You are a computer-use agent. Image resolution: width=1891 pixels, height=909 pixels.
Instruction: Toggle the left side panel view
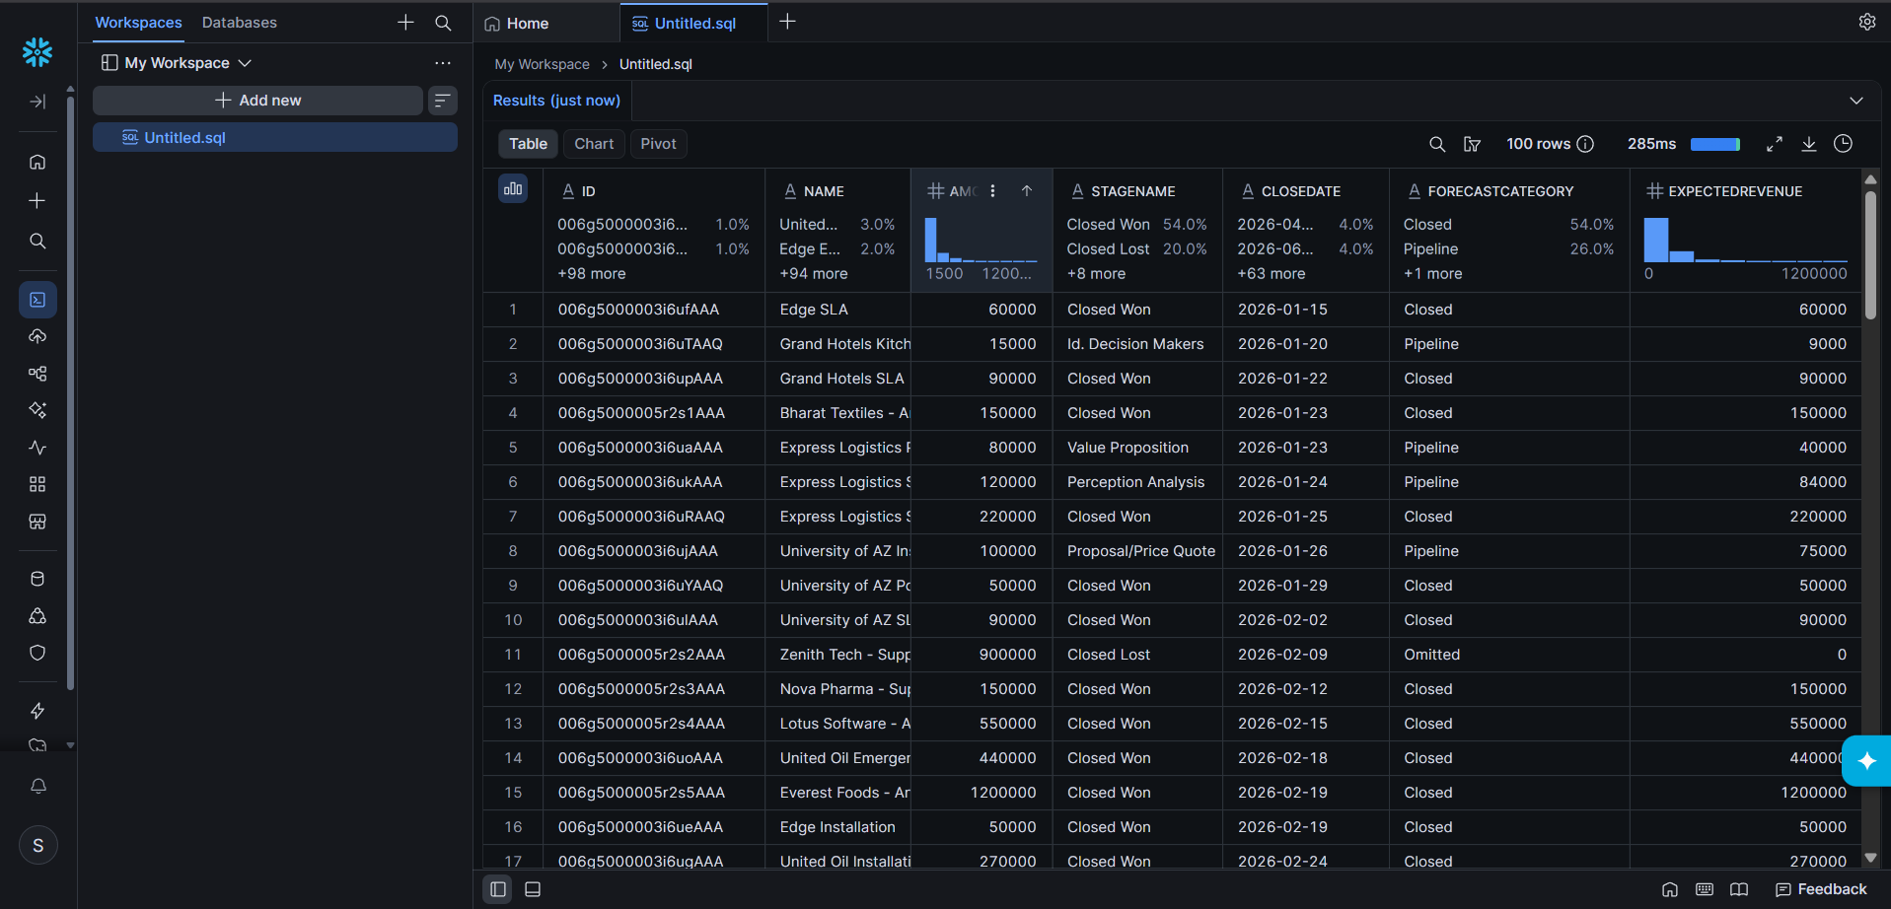[498, 889]
